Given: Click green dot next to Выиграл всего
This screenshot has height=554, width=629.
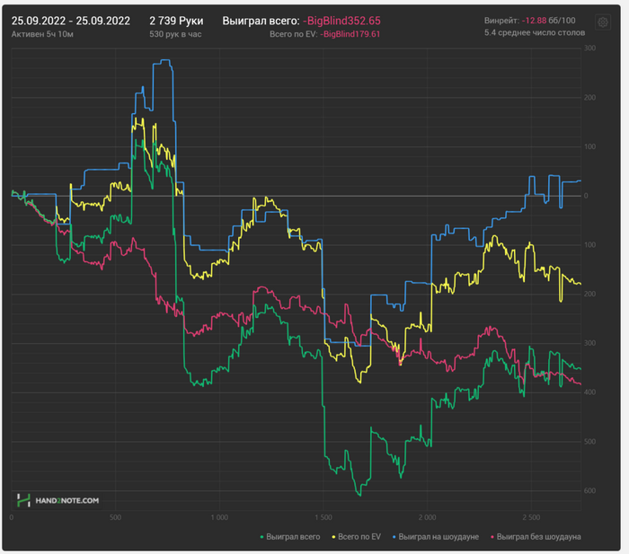Looking at the screenshot, I should tap(261, 537).
